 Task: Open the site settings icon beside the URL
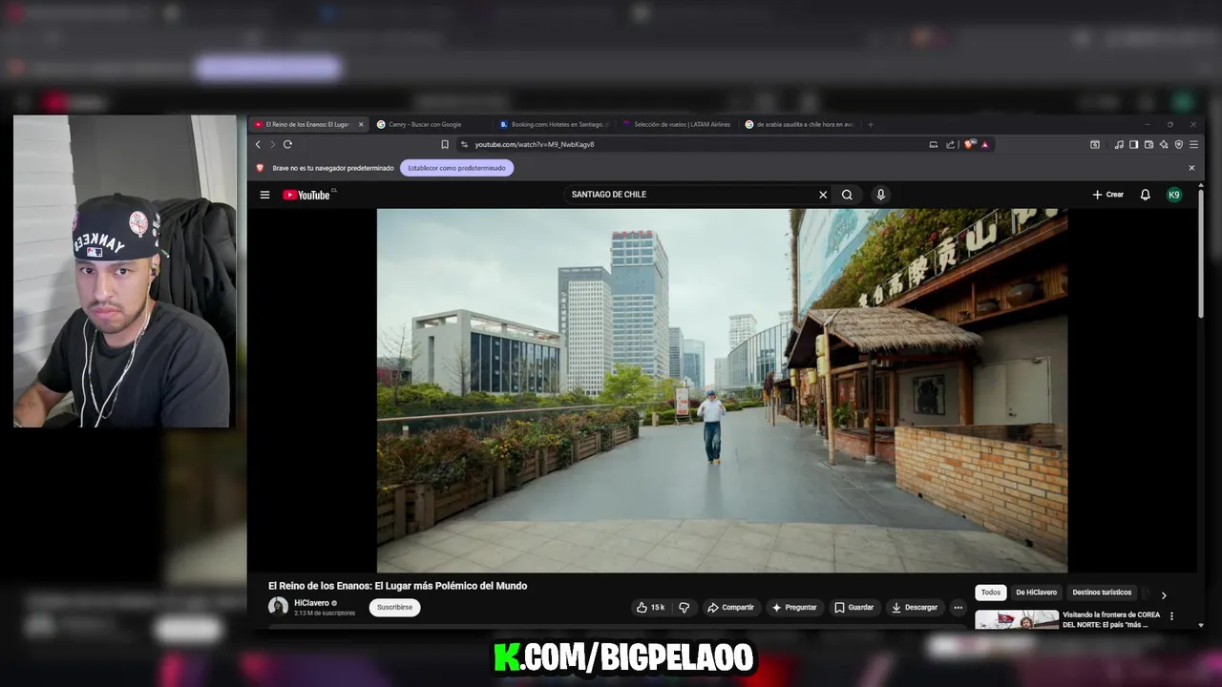(x=464, y=144)
